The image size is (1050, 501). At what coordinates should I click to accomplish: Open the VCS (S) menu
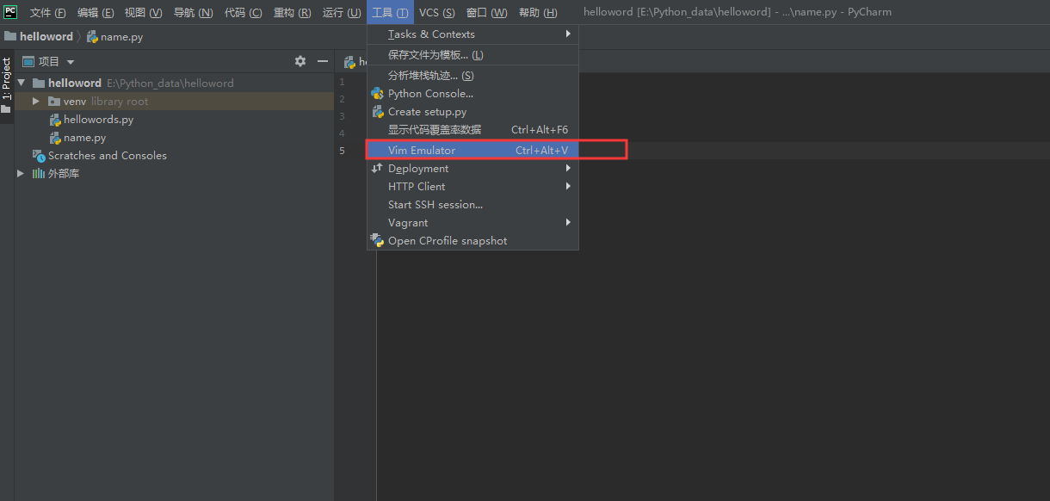click(x=437, y=13)
